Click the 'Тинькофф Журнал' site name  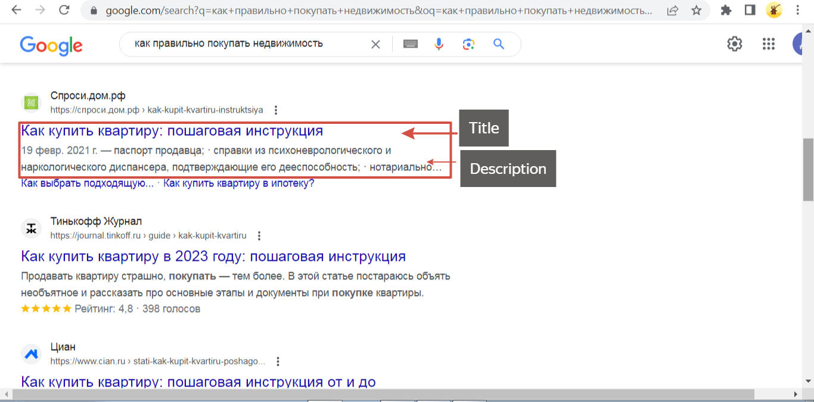pos(96,222)
